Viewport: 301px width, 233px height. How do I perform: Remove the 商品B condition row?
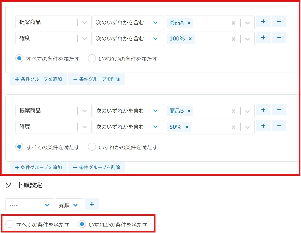point(279,110)
